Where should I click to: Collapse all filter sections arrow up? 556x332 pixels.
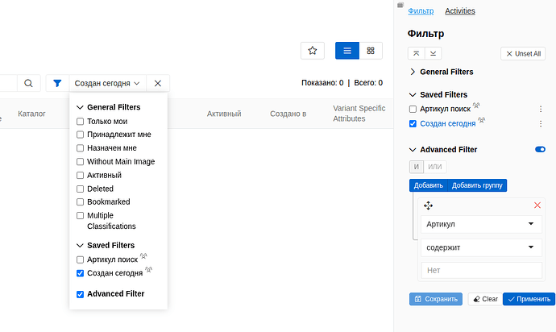417,53
